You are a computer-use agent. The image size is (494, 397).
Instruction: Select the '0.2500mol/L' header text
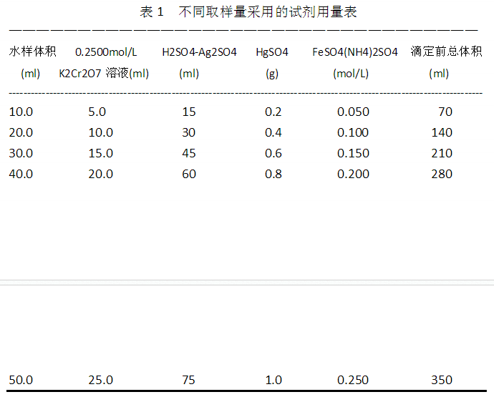point(106,52)
